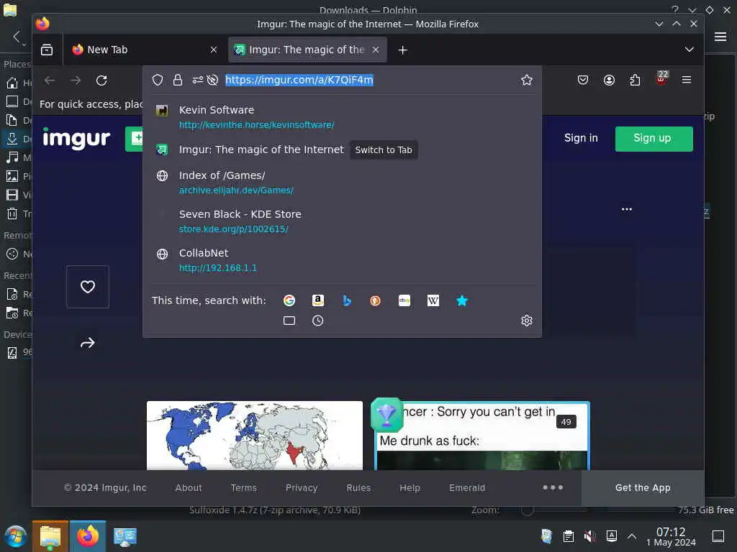Search this time with eBay
Image resolution: width=737 pixels, height=552 pixels.
[404, 300]
